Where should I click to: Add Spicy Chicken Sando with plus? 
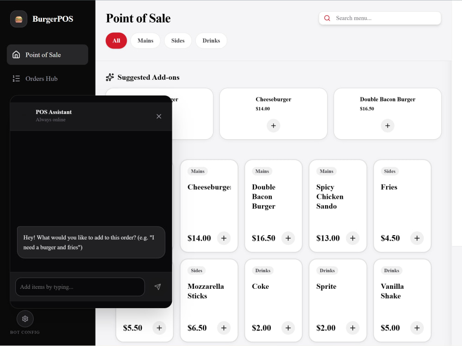353,238
